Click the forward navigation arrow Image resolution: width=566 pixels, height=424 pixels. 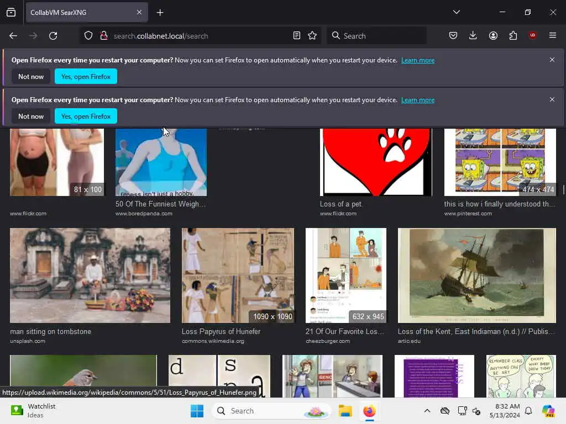pos(33,36)
